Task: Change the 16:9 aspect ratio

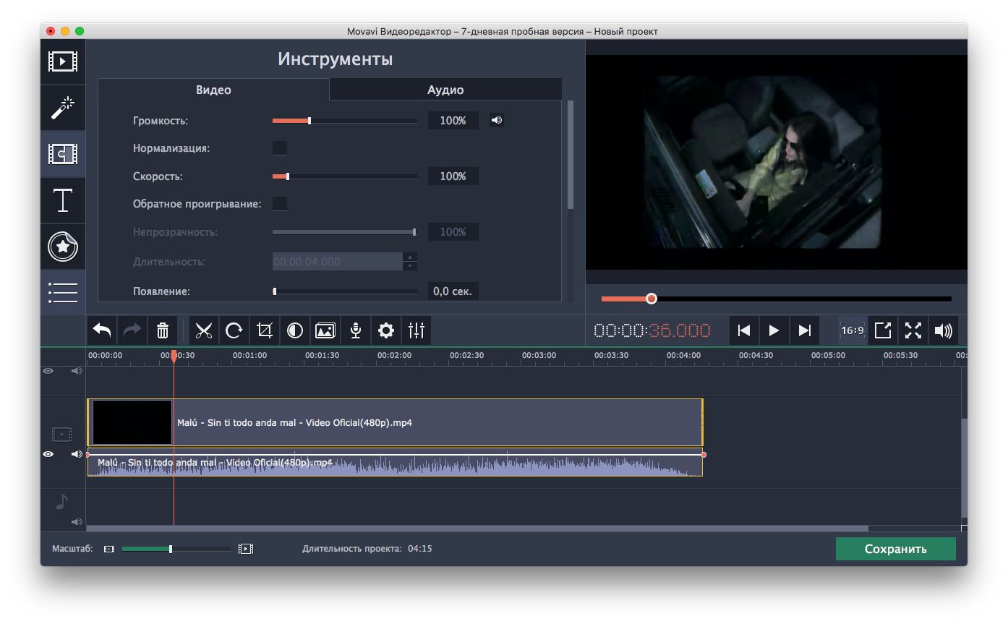Action: click(x=853, y=331)
